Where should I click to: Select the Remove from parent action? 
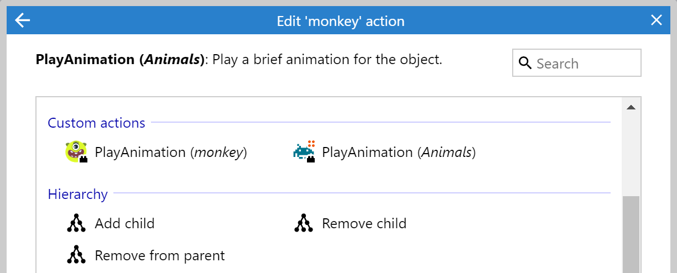click(x=160, y=255)
